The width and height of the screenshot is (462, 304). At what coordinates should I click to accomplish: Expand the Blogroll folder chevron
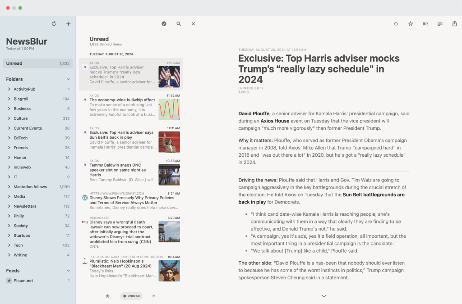coord(9,99)
